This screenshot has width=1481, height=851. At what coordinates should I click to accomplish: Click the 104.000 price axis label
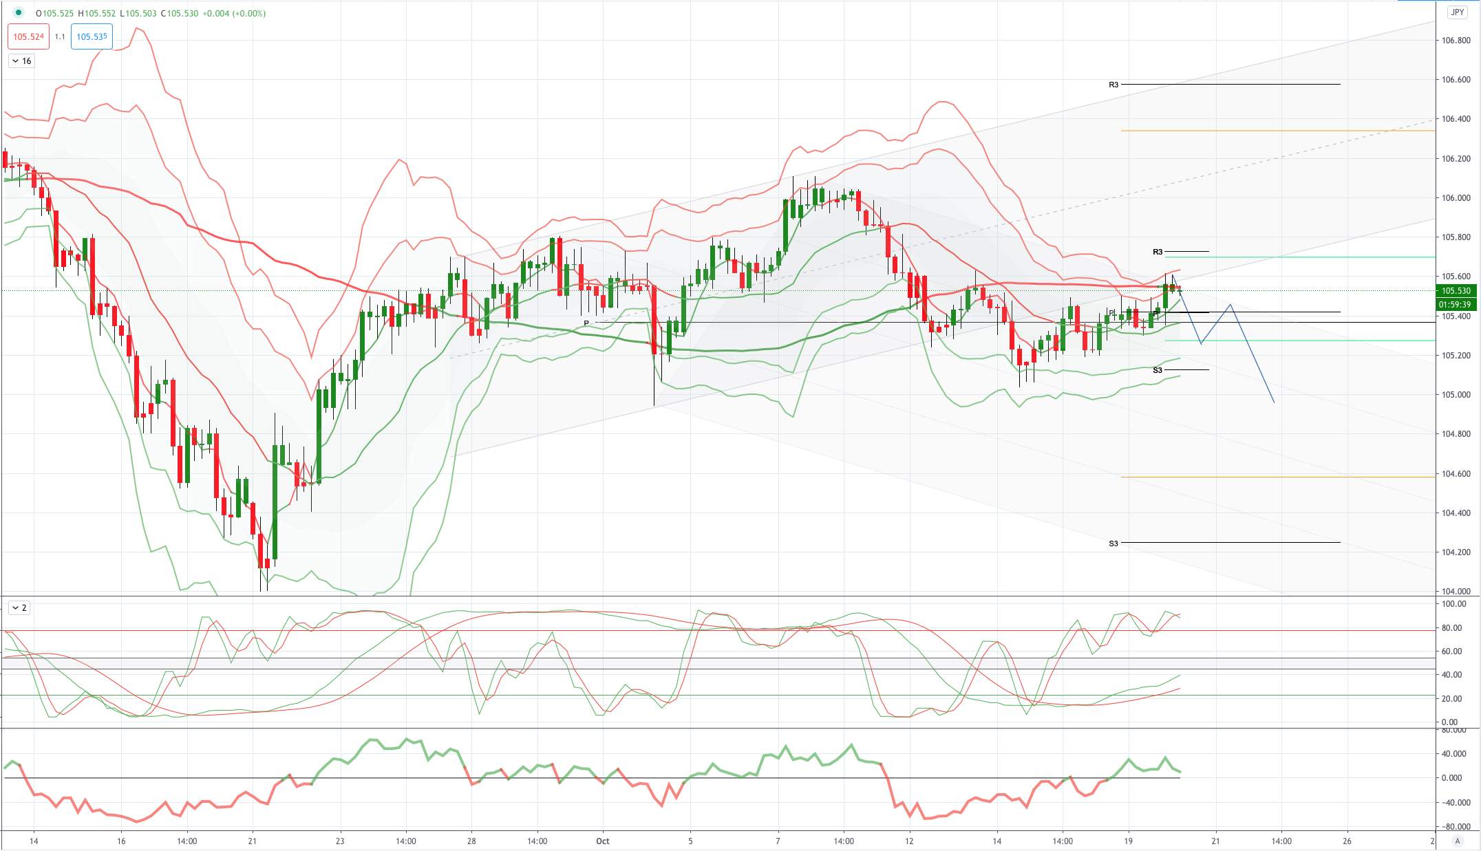pos(1456,592)
